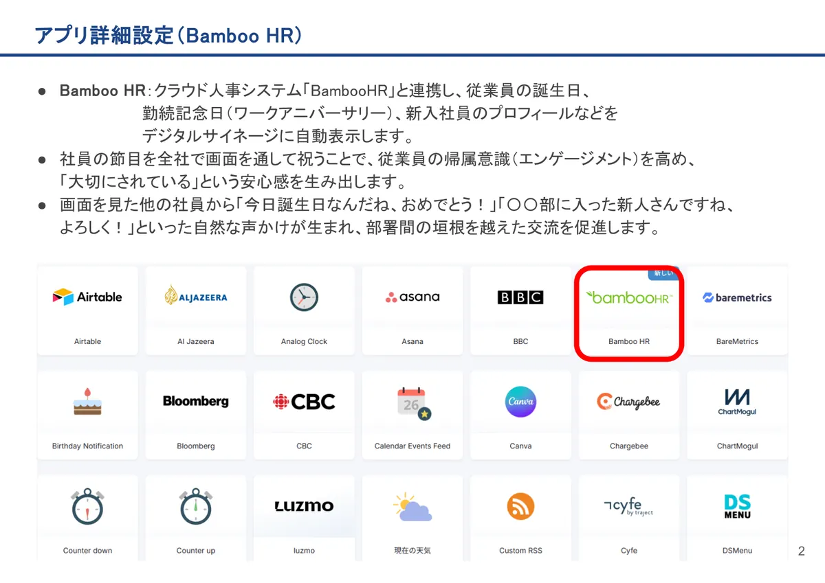Select the luzmo wordmark logo
The image size is (825, 583).
(x=304, y=506)
